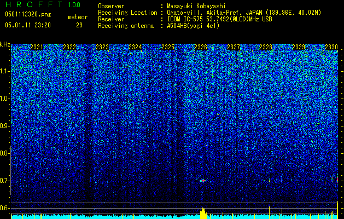Click the 0.6 frequency axis label

[x=4, y=208]
